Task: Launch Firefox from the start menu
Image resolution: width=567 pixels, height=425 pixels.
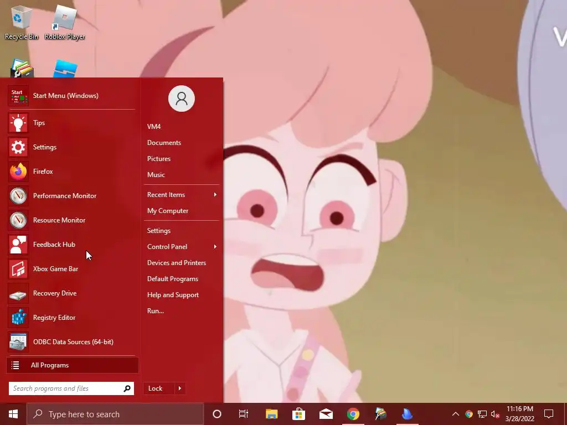Action: point(71,172)
